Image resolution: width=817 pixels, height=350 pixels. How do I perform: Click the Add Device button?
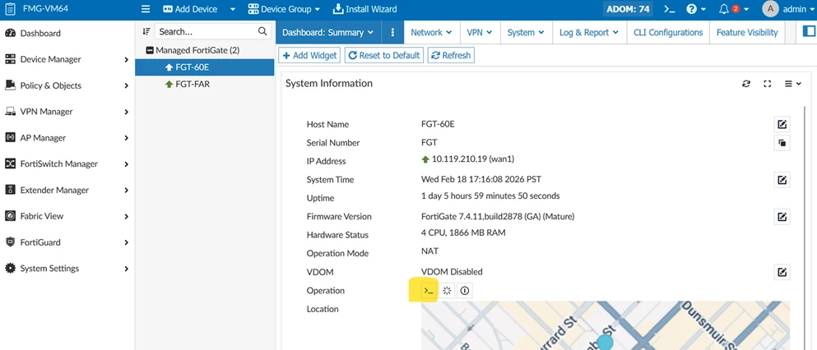point(190,9)
